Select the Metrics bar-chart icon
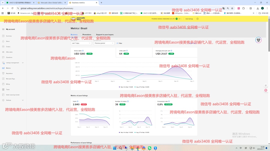The height and width of the screenshot is (151, 270). tap(3, 68)
